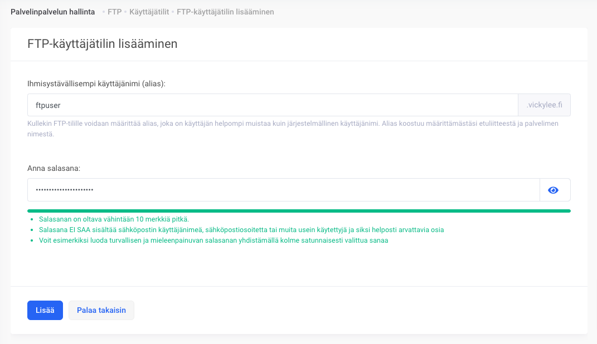Select the last breadcrumb FTP-käyttäjätilin lisääminen
Image resolution: width=597 pixels, height=344 pixels.
[x=225, y=12]
